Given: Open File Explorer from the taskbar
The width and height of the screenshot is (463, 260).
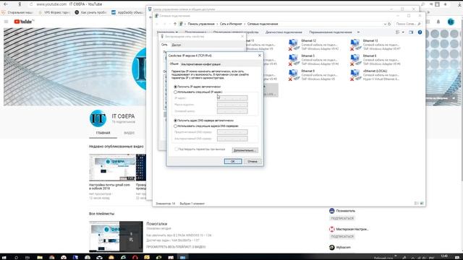Looking at the screenshot, I should click(40, 257).
